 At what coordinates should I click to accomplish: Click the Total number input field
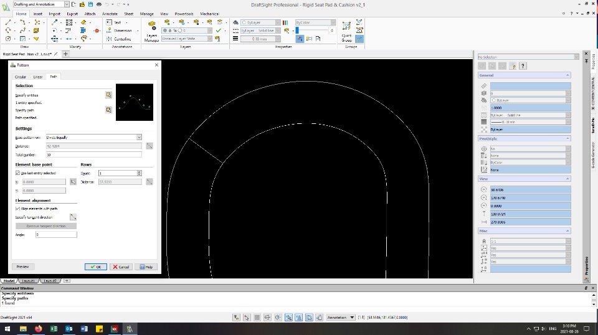pyautogui.click(x=93, y=154)
